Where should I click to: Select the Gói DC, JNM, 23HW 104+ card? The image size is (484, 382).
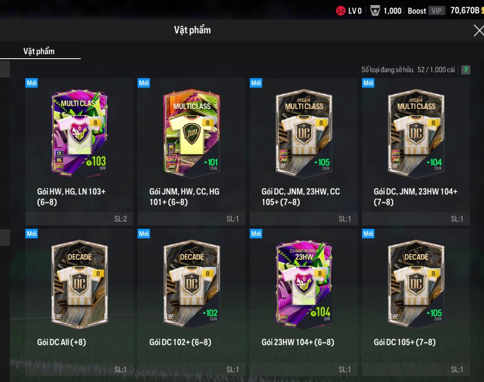(x=416, y=152)
